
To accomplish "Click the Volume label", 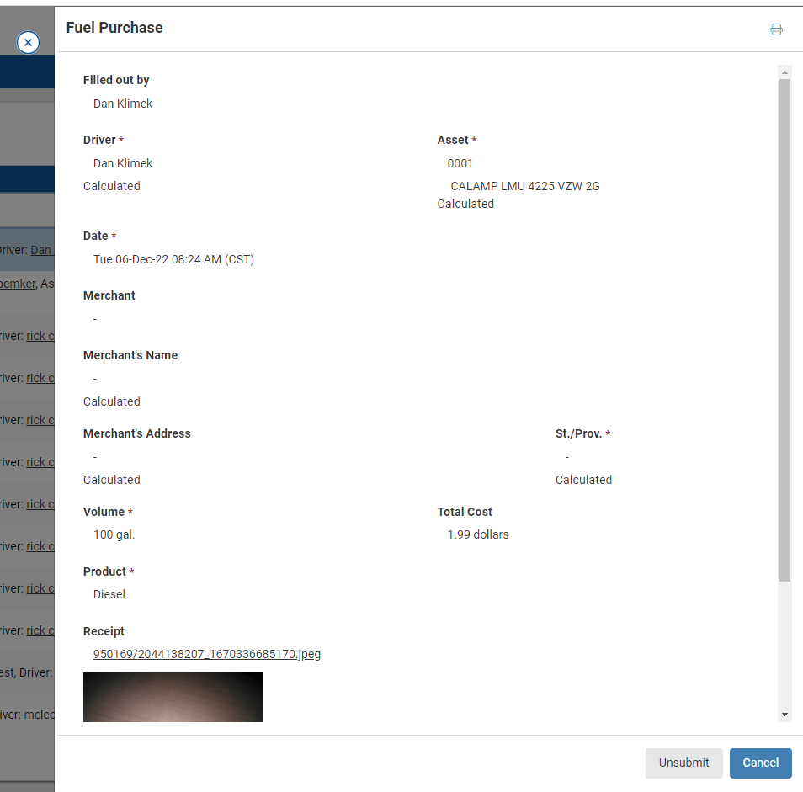I will click(x=104, y=512).
